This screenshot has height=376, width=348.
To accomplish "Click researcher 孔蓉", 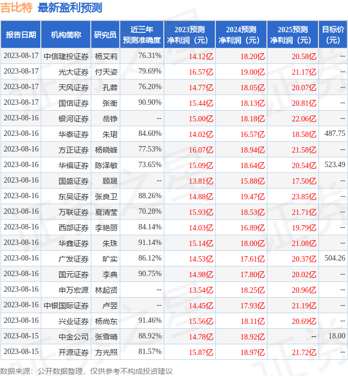I will 110,88.
